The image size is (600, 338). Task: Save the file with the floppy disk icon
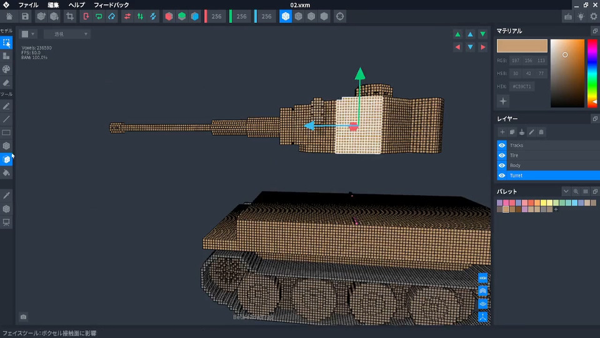(25, 16)
